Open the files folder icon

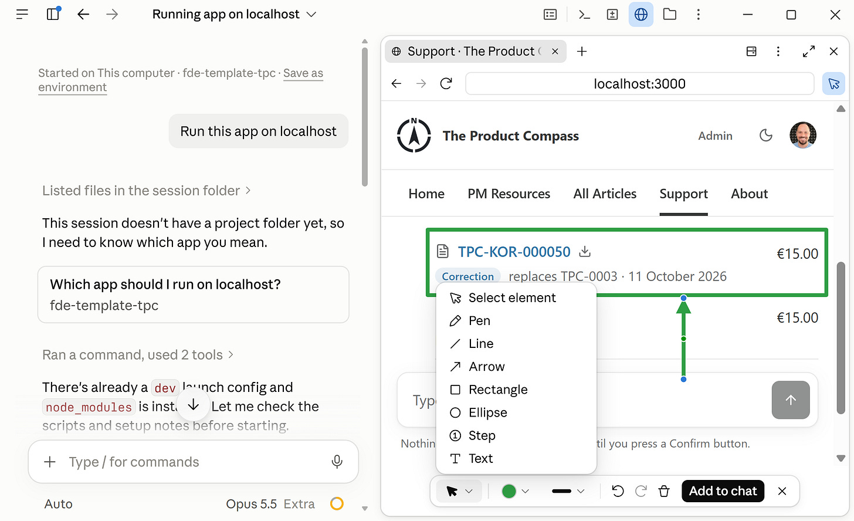coord(670,14)
